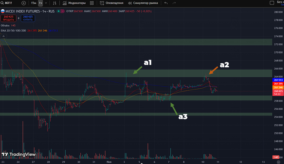Select the 1h timeframe button
The image size is (284, 164).
click(x=41, y=3)
